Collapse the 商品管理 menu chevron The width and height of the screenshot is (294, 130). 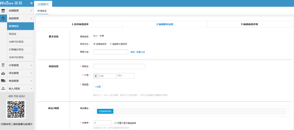tap(31, 18)
